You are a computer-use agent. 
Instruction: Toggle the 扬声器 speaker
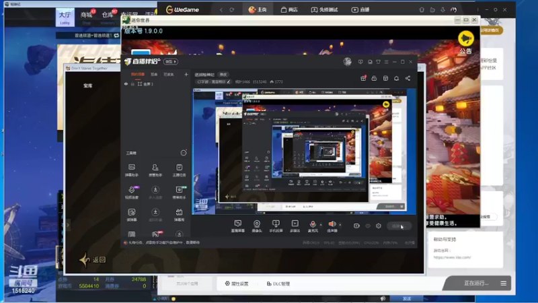tap(332, 226)
